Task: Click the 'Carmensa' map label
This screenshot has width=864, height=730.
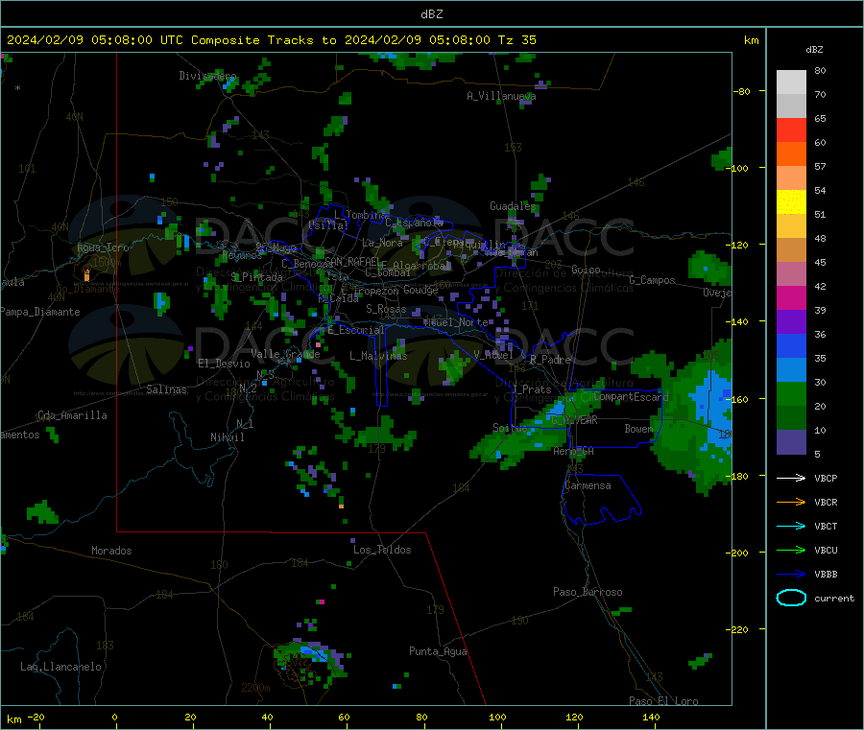Action: click(x=588, y=485)
